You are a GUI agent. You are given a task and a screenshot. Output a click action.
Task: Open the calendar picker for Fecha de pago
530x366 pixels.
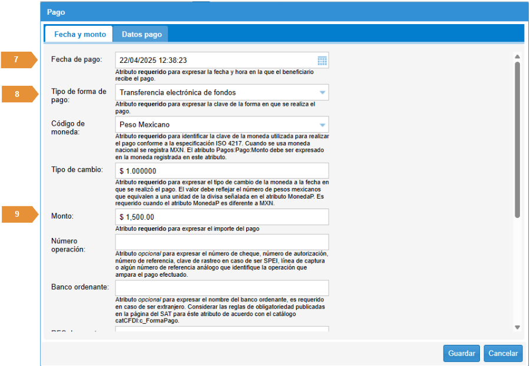(322, 61)
